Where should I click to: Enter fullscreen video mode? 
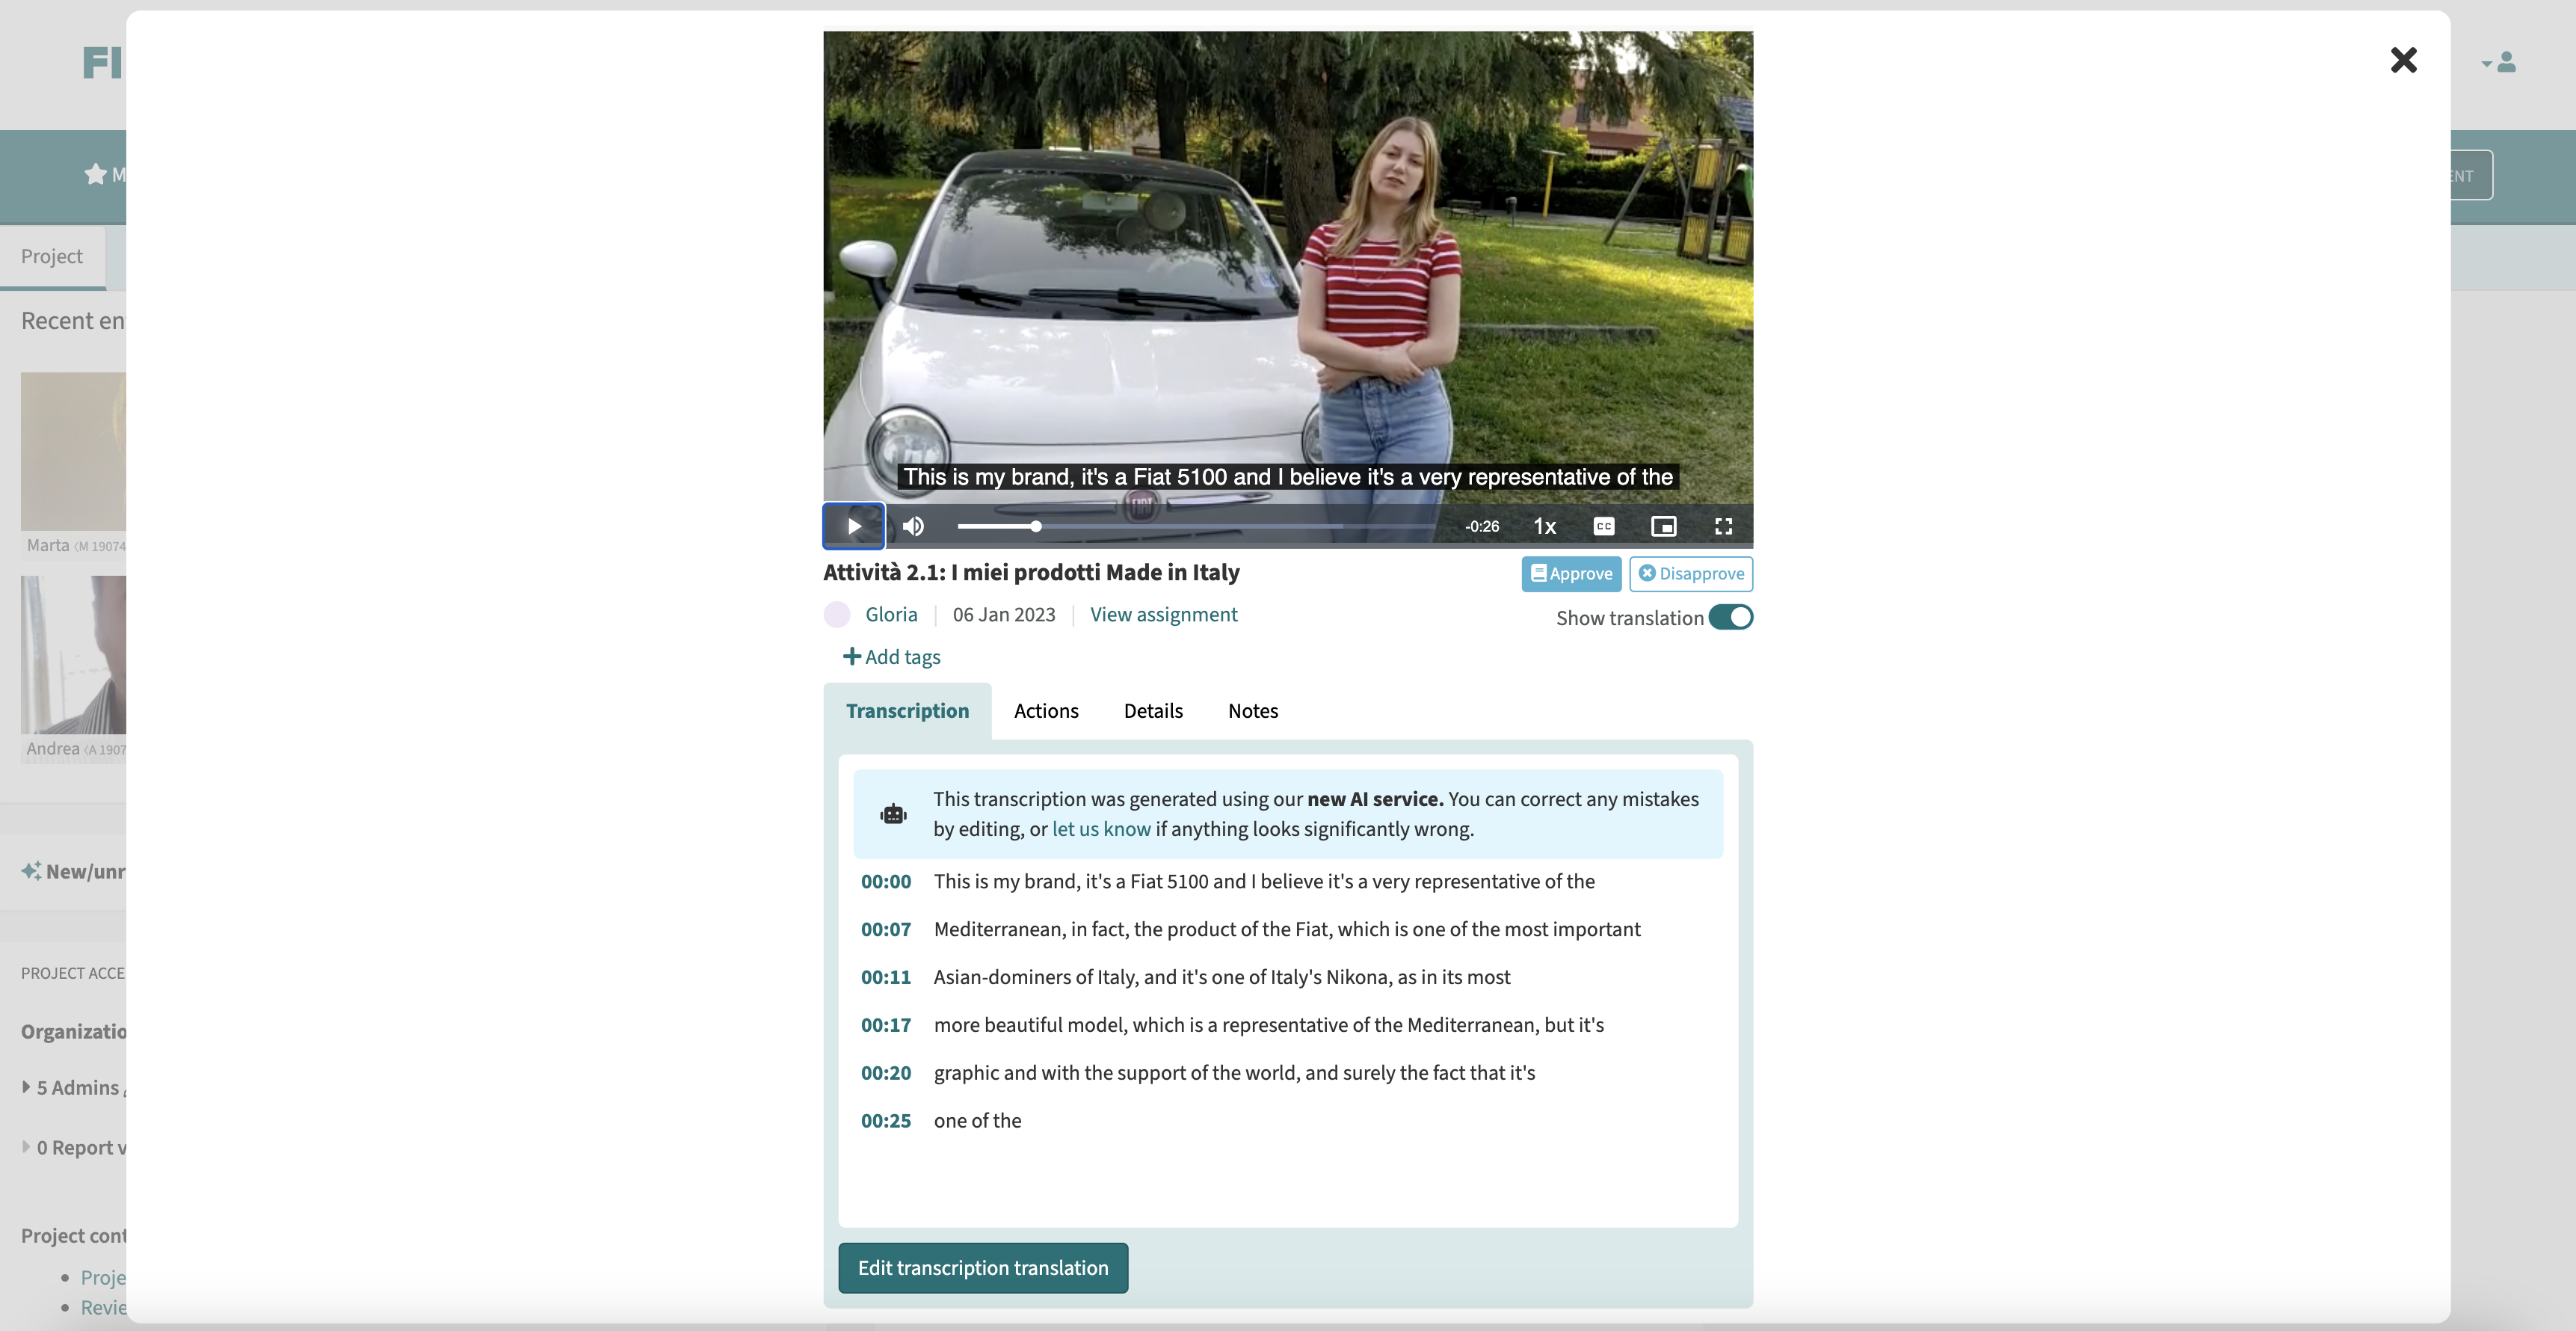[1723, 526]
